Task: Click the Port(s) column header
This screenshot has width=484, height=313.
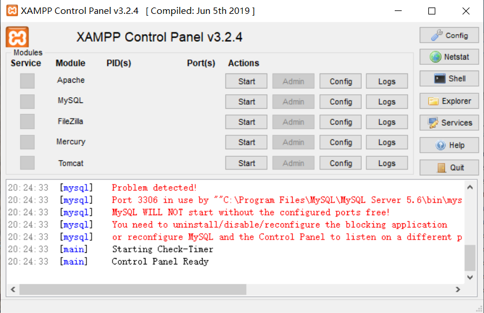Action: pos(201,63)
